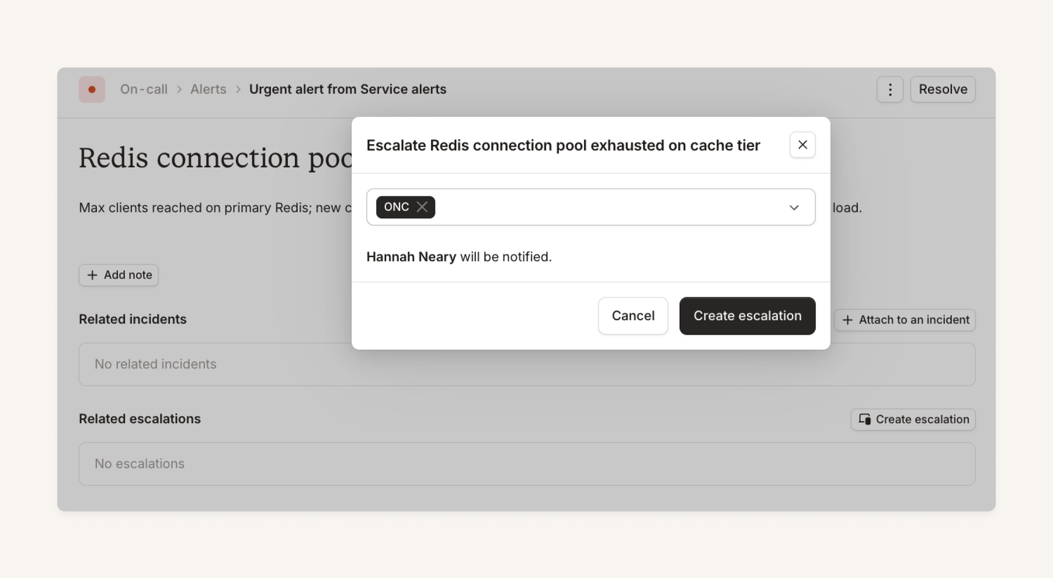Click the Create escalation dark button

point(747,316)
